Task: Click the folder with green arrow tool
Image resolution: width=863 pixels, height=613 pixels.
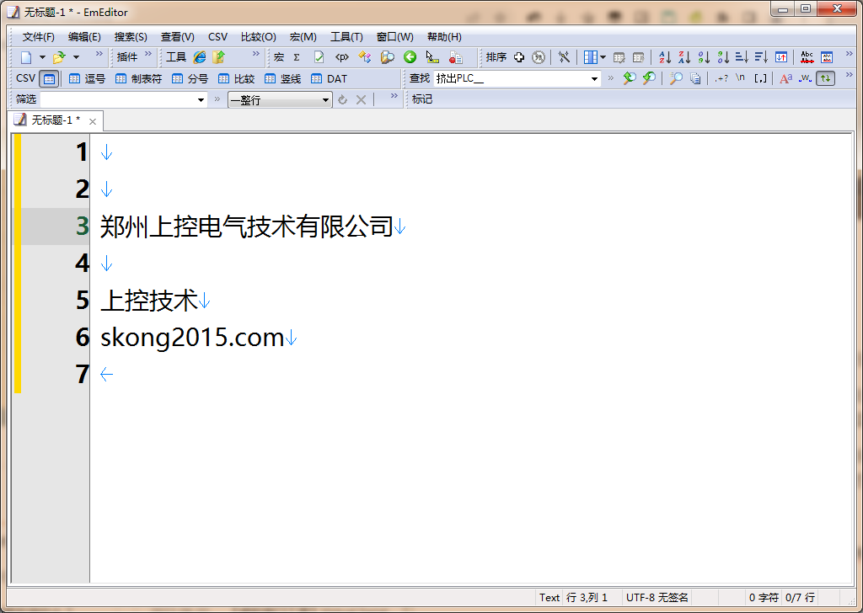Action: pyautogui.click(x=219, y=57)
